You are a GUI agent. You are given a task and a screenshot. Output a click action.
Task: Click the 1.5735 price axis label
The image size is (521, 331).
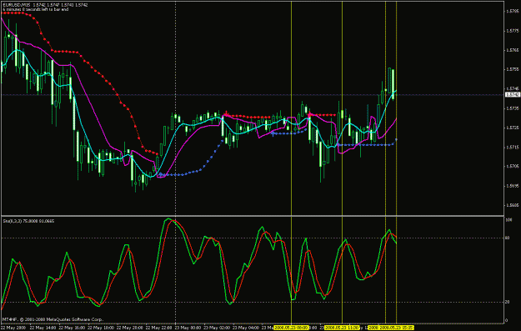tap(513, 108)
